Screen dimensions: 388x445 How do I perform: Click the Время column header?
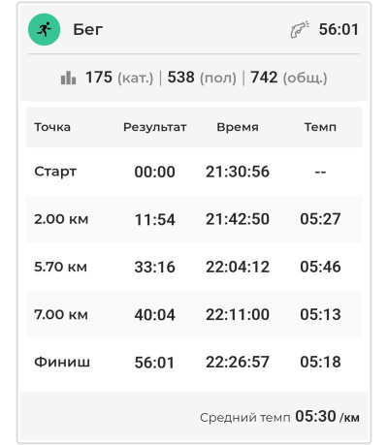(238, 127)
